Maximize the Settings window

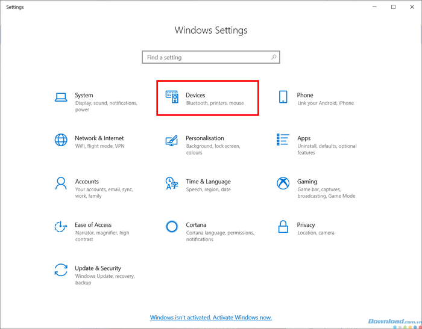393,7
